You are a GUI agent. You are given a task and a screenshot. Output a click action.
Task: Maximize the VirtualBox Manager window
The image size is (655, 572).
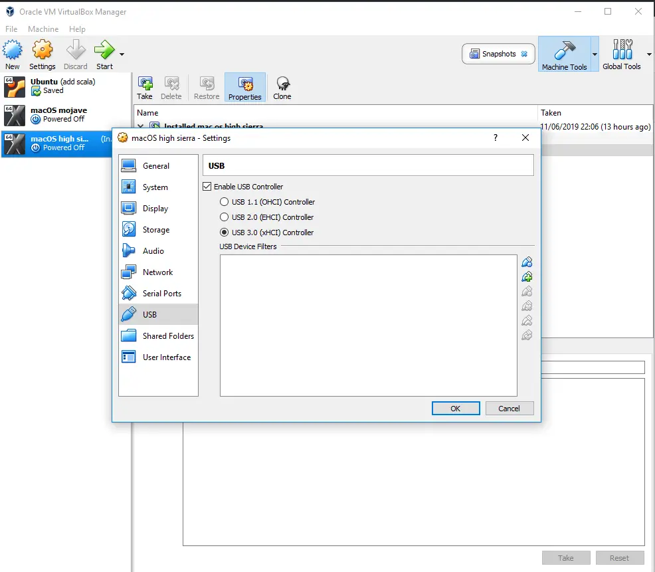pos(608,12)
